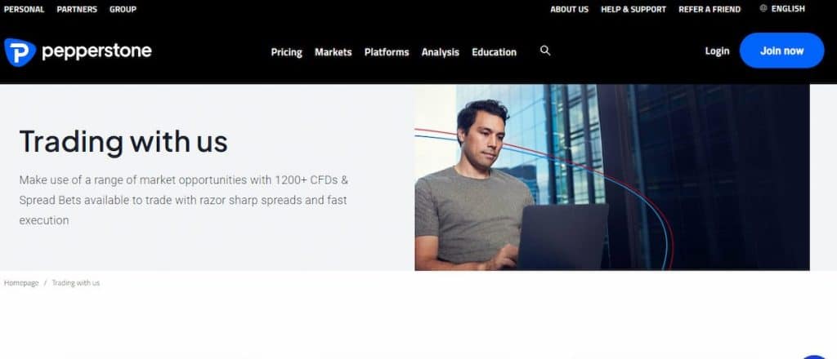Open Help & Support link
This screenshot has width=837, height=359.
[633, 9]
